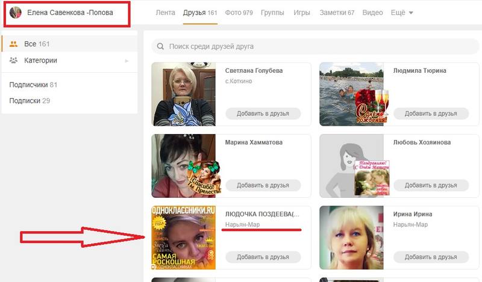Click Нарьян-Мар under ЛЮДОЧКА ПОЗДЕЕВА
The height and width of the screenshot is (282, 482).
tap(243, 225)
